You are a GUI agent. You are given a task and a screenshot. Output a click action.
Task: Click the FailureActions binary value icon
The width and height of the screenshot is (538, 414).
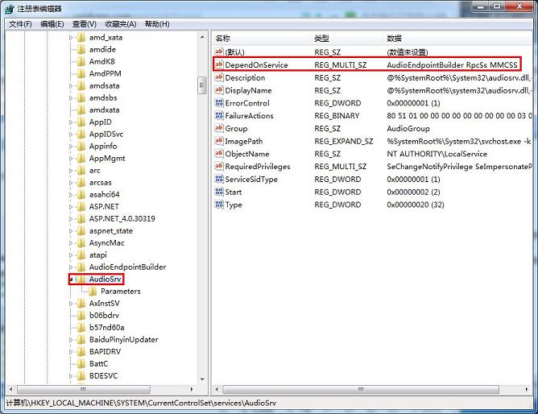coord(218,116)
